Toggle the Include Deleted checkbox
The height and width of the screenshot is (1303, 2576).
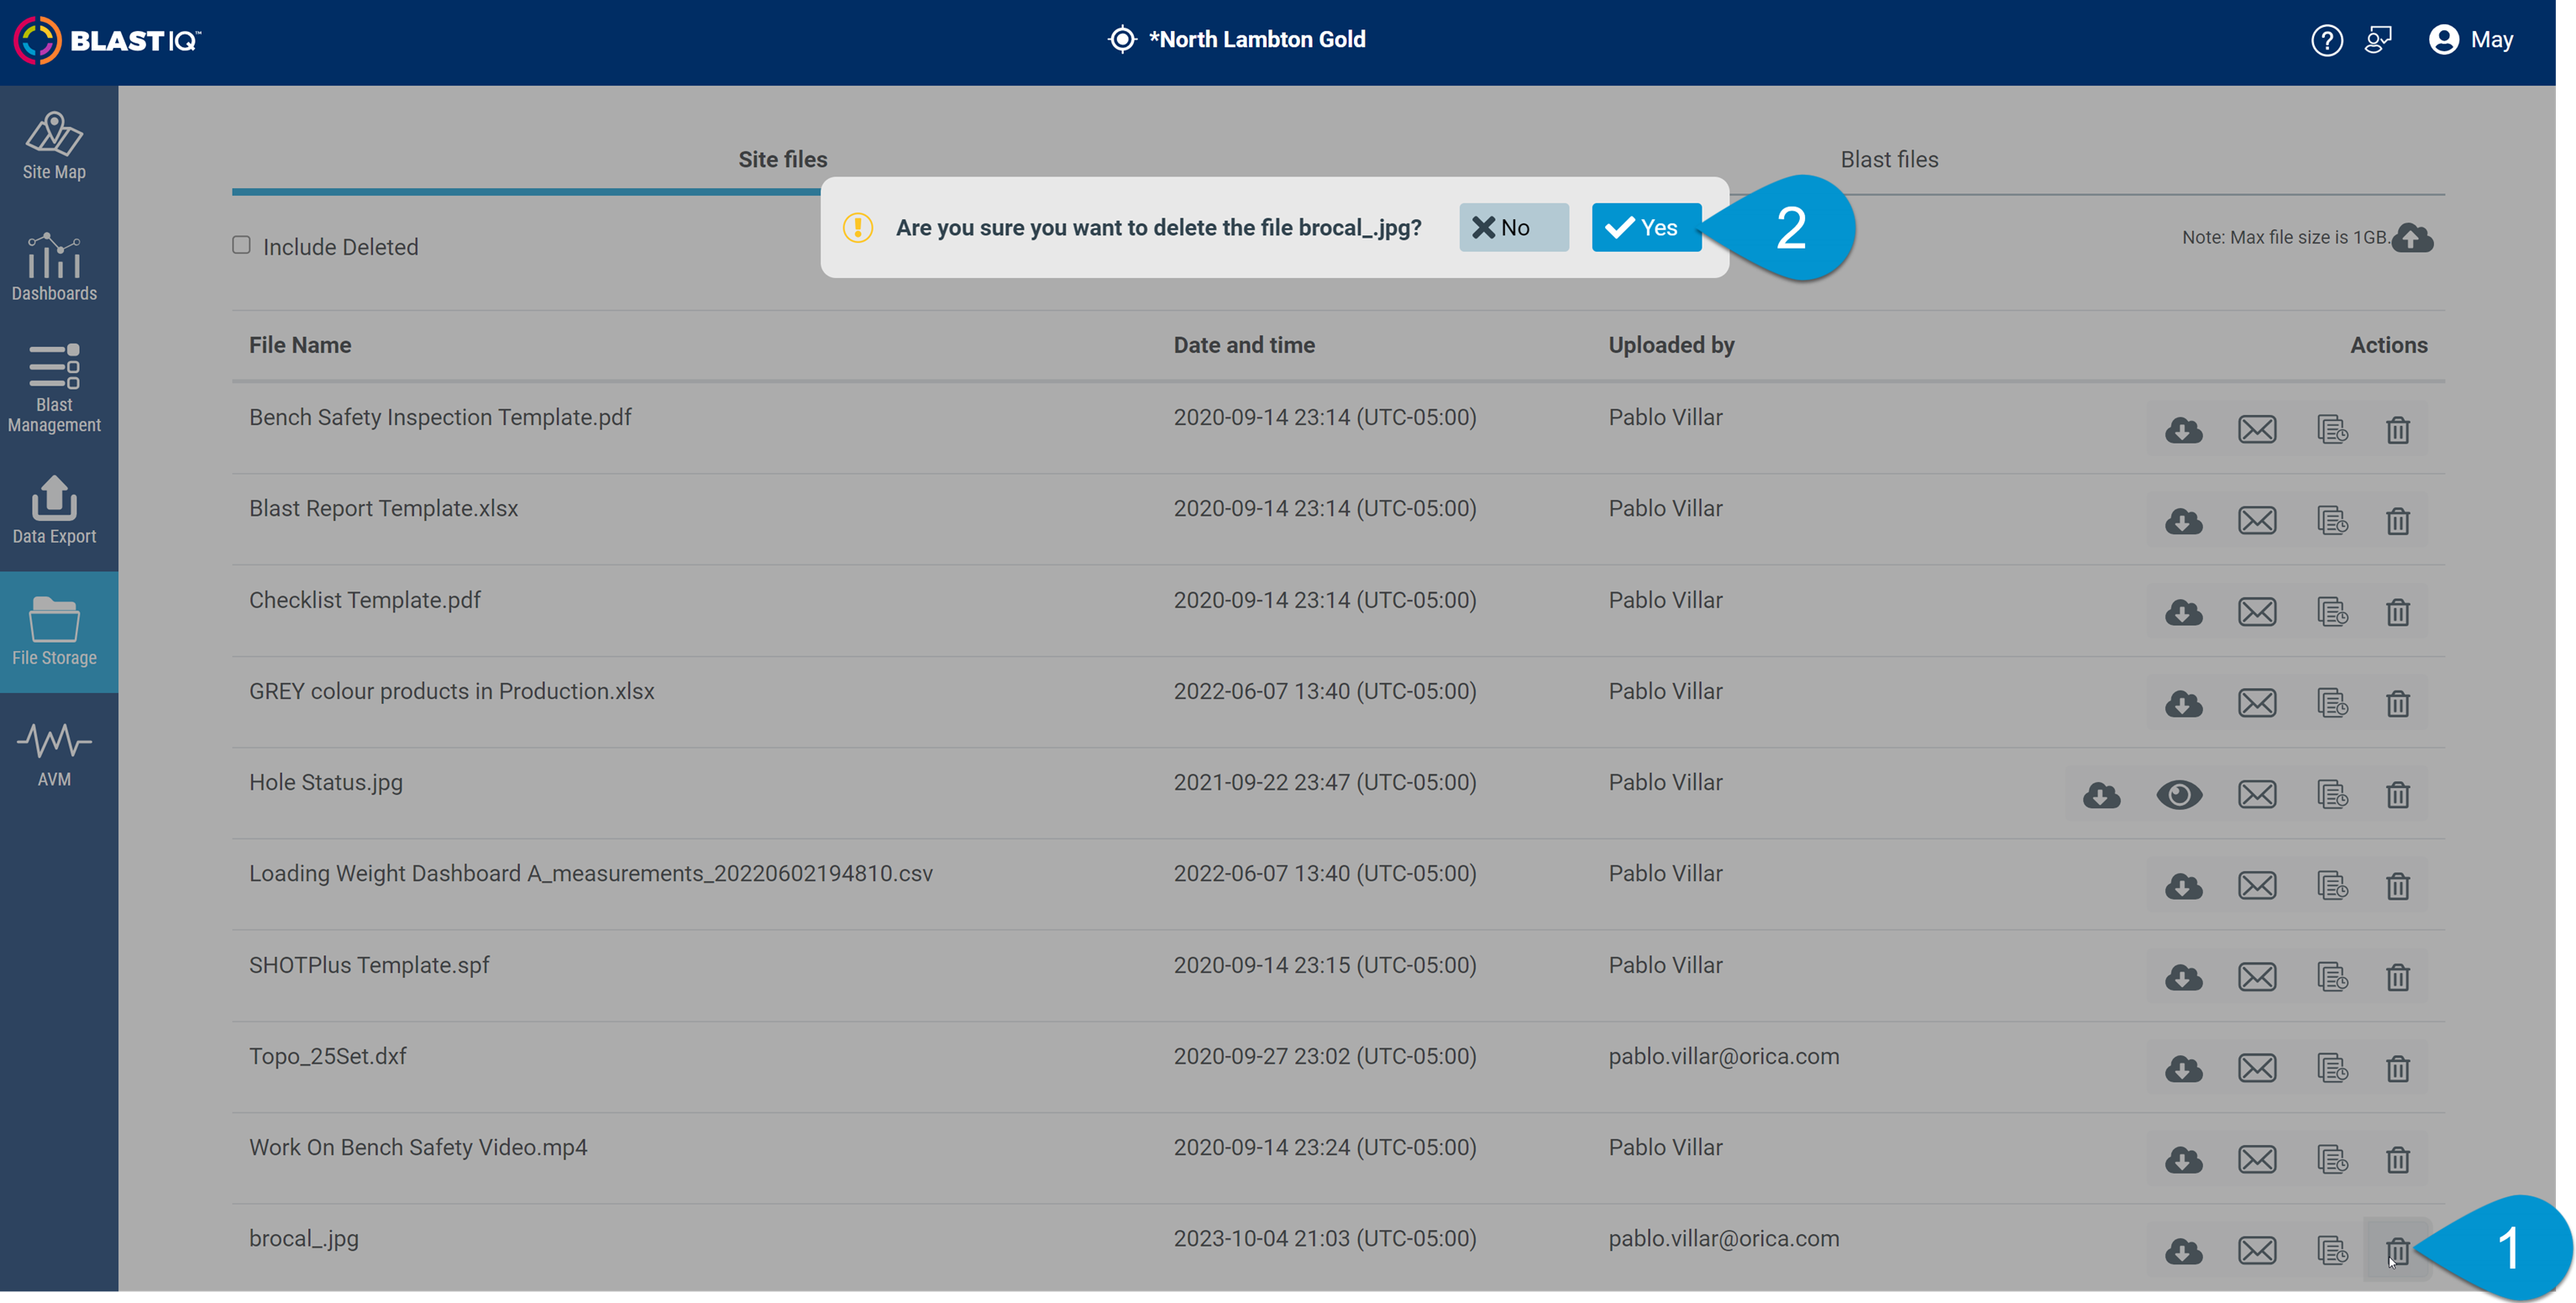coord(241,245)
